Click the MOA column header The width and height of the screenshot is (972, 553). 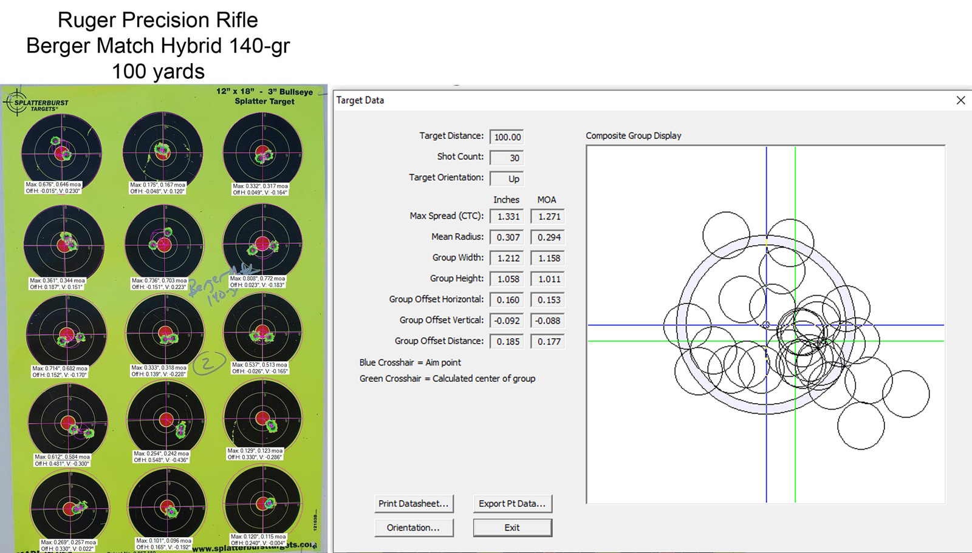point(547,200)
